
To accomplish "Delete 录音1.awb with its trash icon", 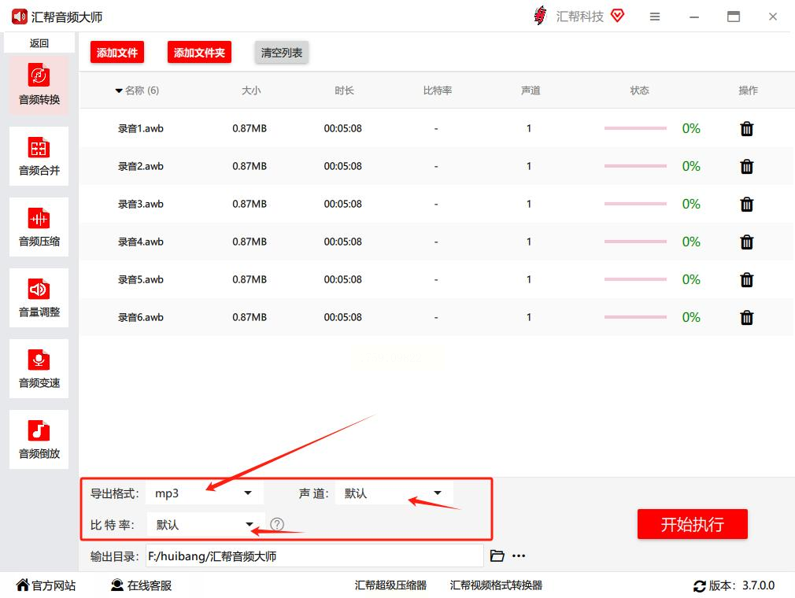I will 746,129.
